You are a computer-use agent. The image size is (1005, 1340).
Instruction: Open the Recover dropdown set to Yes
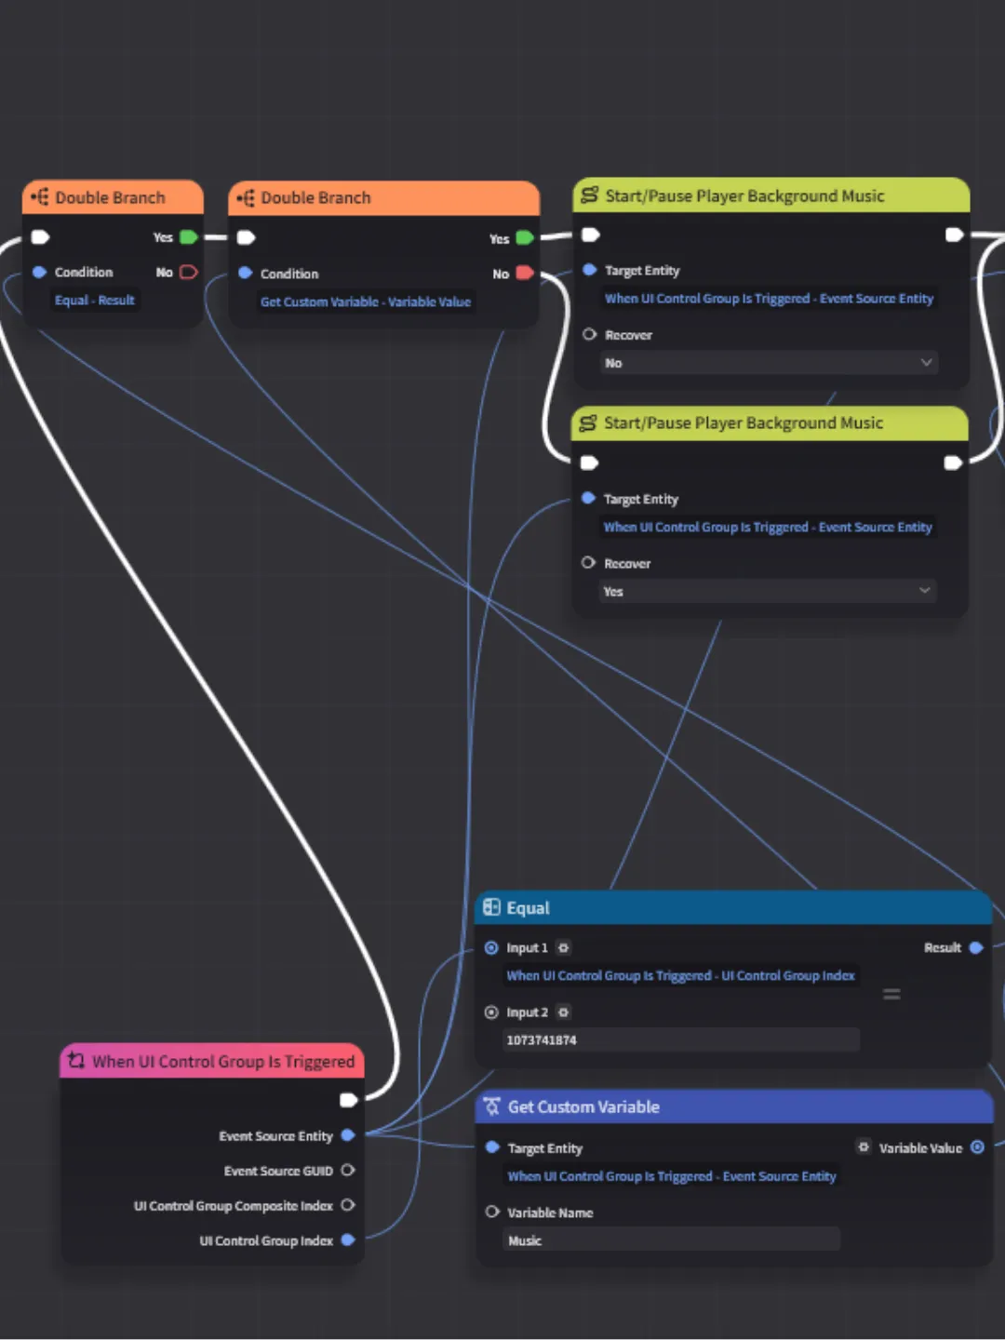click(x=768, y=591)
